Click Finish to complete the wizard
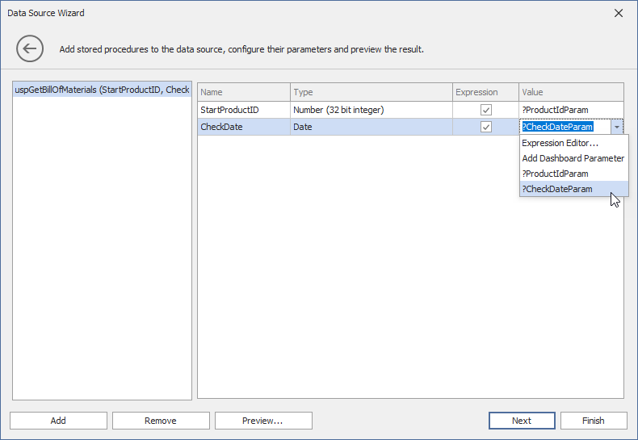Image resolution: width=638 pixels, height=440 pixels. 594,421
